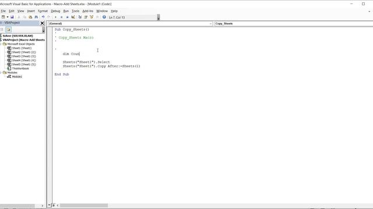Open the Format menu
The image size is (373, 209).
(x=43, y=11)
